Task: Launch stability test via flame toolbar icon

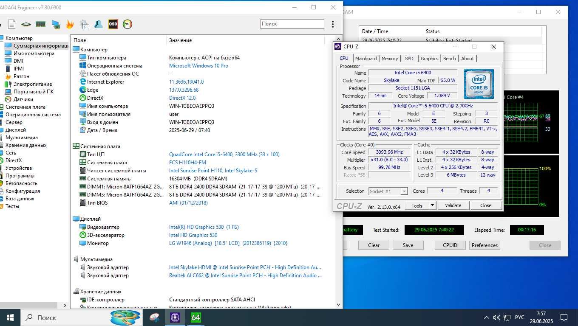Action: [70, 24]
